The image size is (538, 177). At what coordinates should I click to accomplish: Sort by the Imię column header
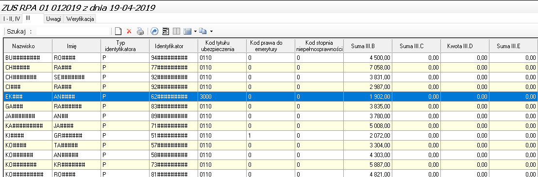[77, 46]
